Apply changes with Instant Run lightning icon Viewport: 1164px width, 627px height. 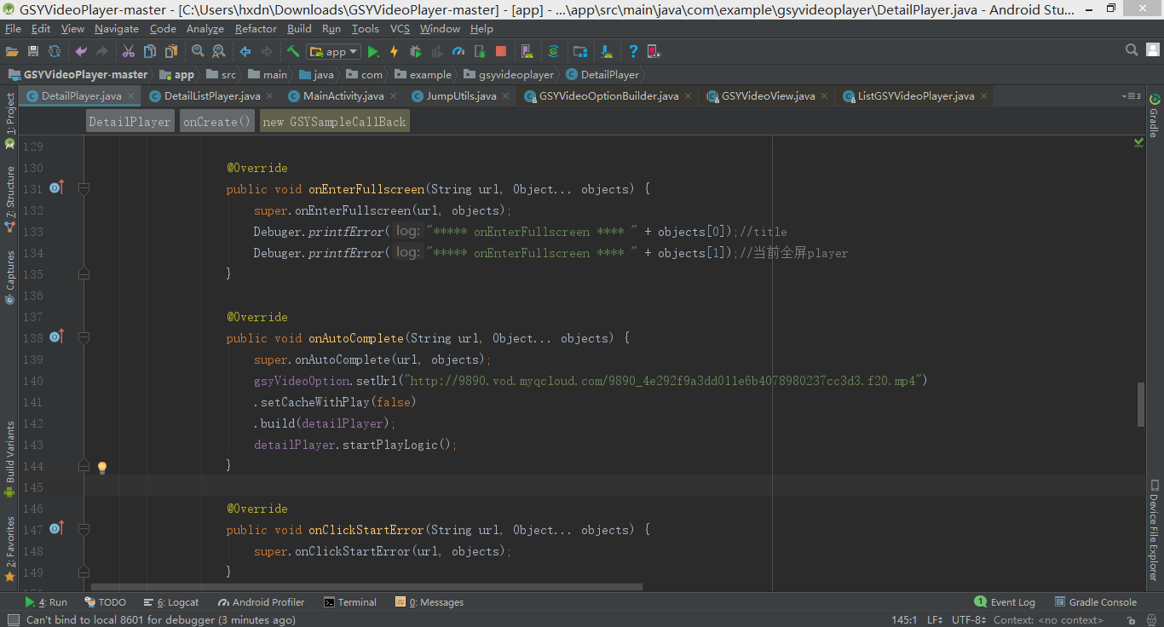coord(393,51)
